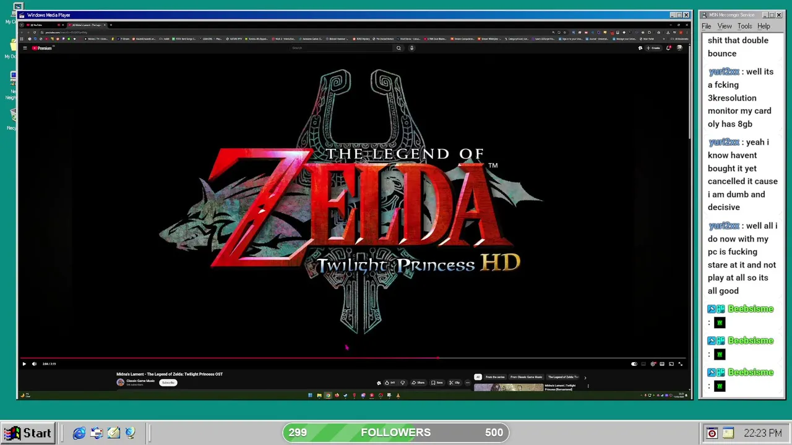Open Tools menu in MSN Messenger

pyautogui.click(x=744, y=27)
